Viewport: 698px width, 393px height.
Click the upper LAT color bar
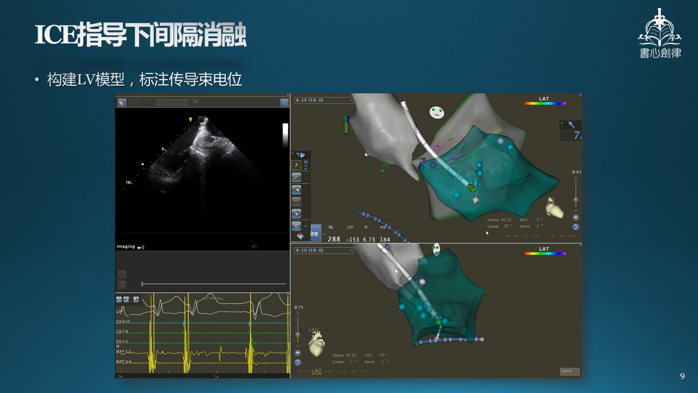point(545,103)
